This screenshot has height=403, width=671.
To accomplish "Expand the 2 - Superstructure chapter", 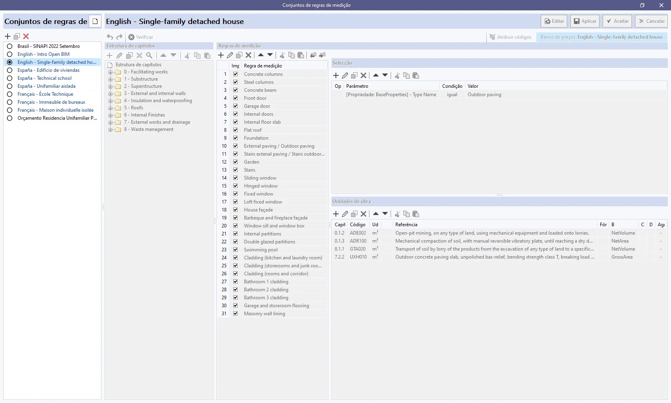I will pyautogui.click(x=110, y=87).
